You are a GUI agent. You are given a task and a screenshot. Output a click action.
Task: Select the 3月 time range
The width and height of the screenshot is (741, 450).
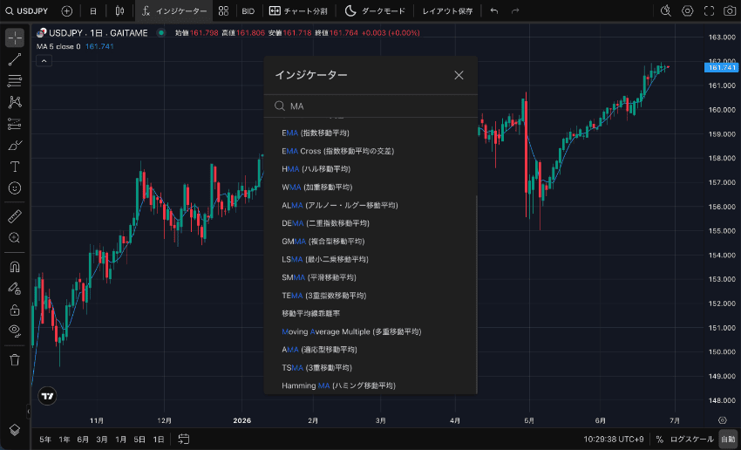coord(102,440)
